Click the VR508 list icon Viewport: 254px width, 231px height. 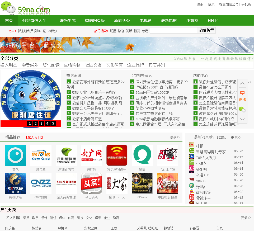192,180
